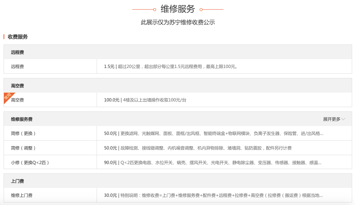Select the 维修服务费 section header
355x205 pixels.
point(22,119)
